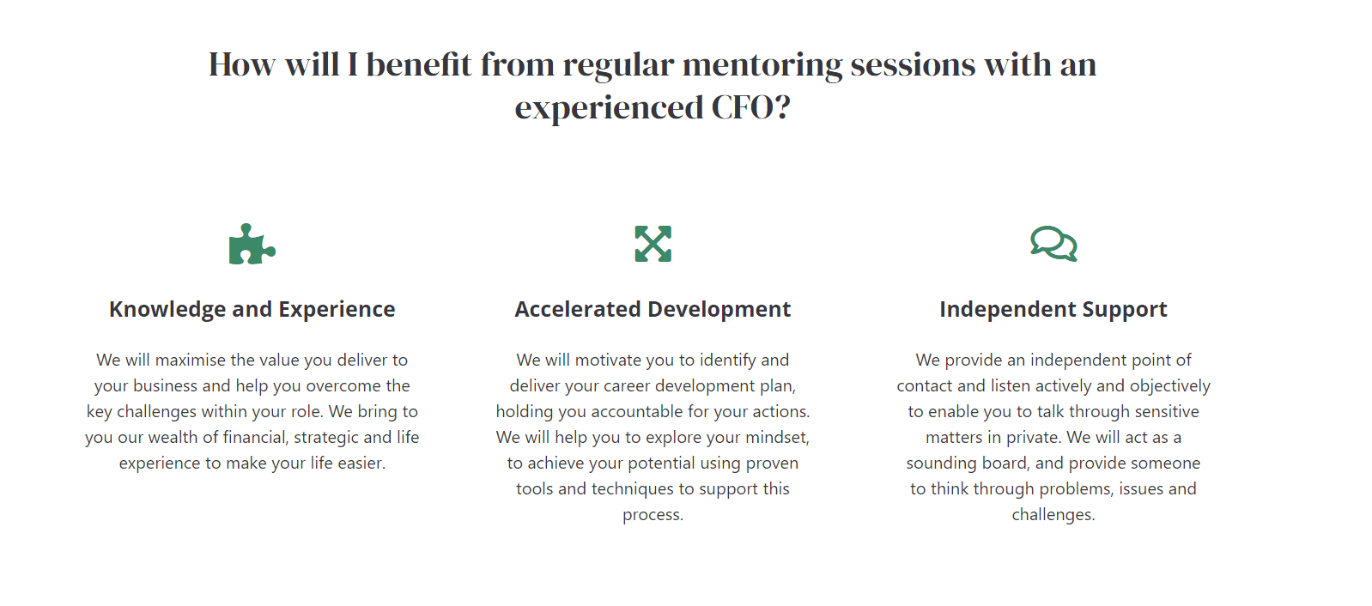This screenshot has height=606, width=1372.
Task: Click the line 'tools and techniques to support this'
Action: coord(653,488)
